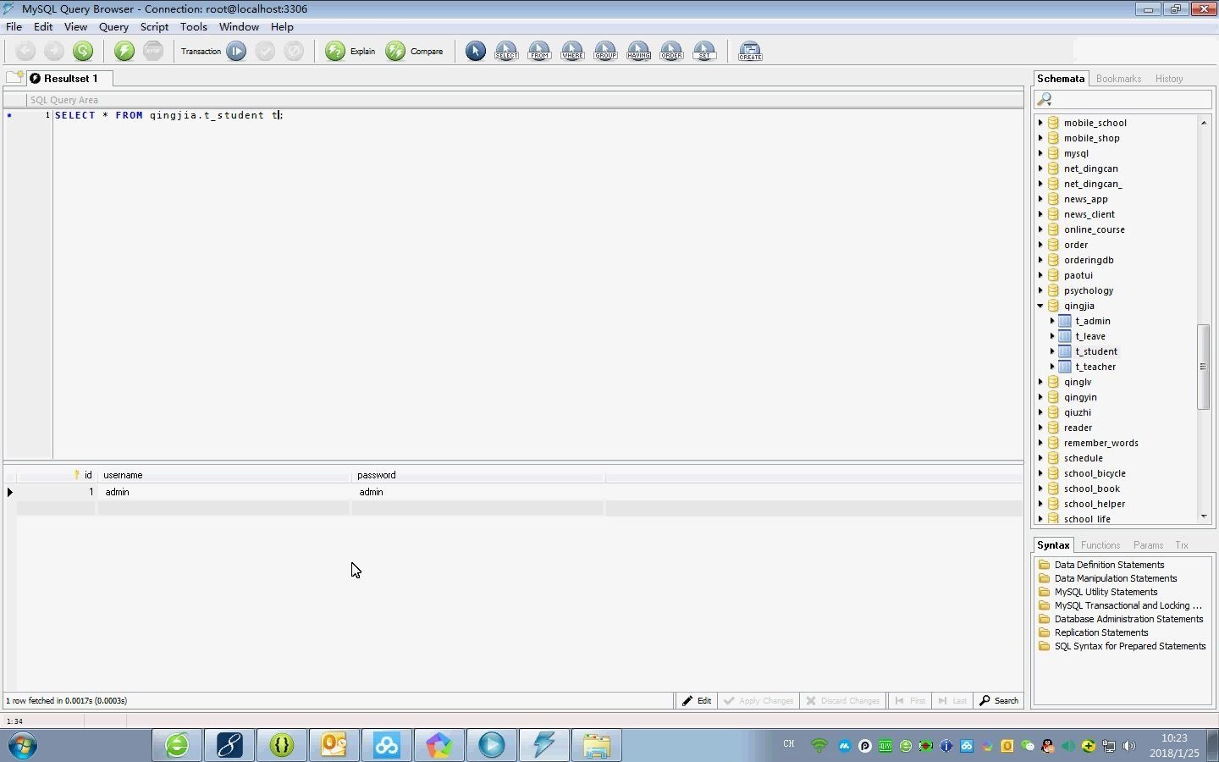
Task: Click the username column header
Action: pos(224,475)
